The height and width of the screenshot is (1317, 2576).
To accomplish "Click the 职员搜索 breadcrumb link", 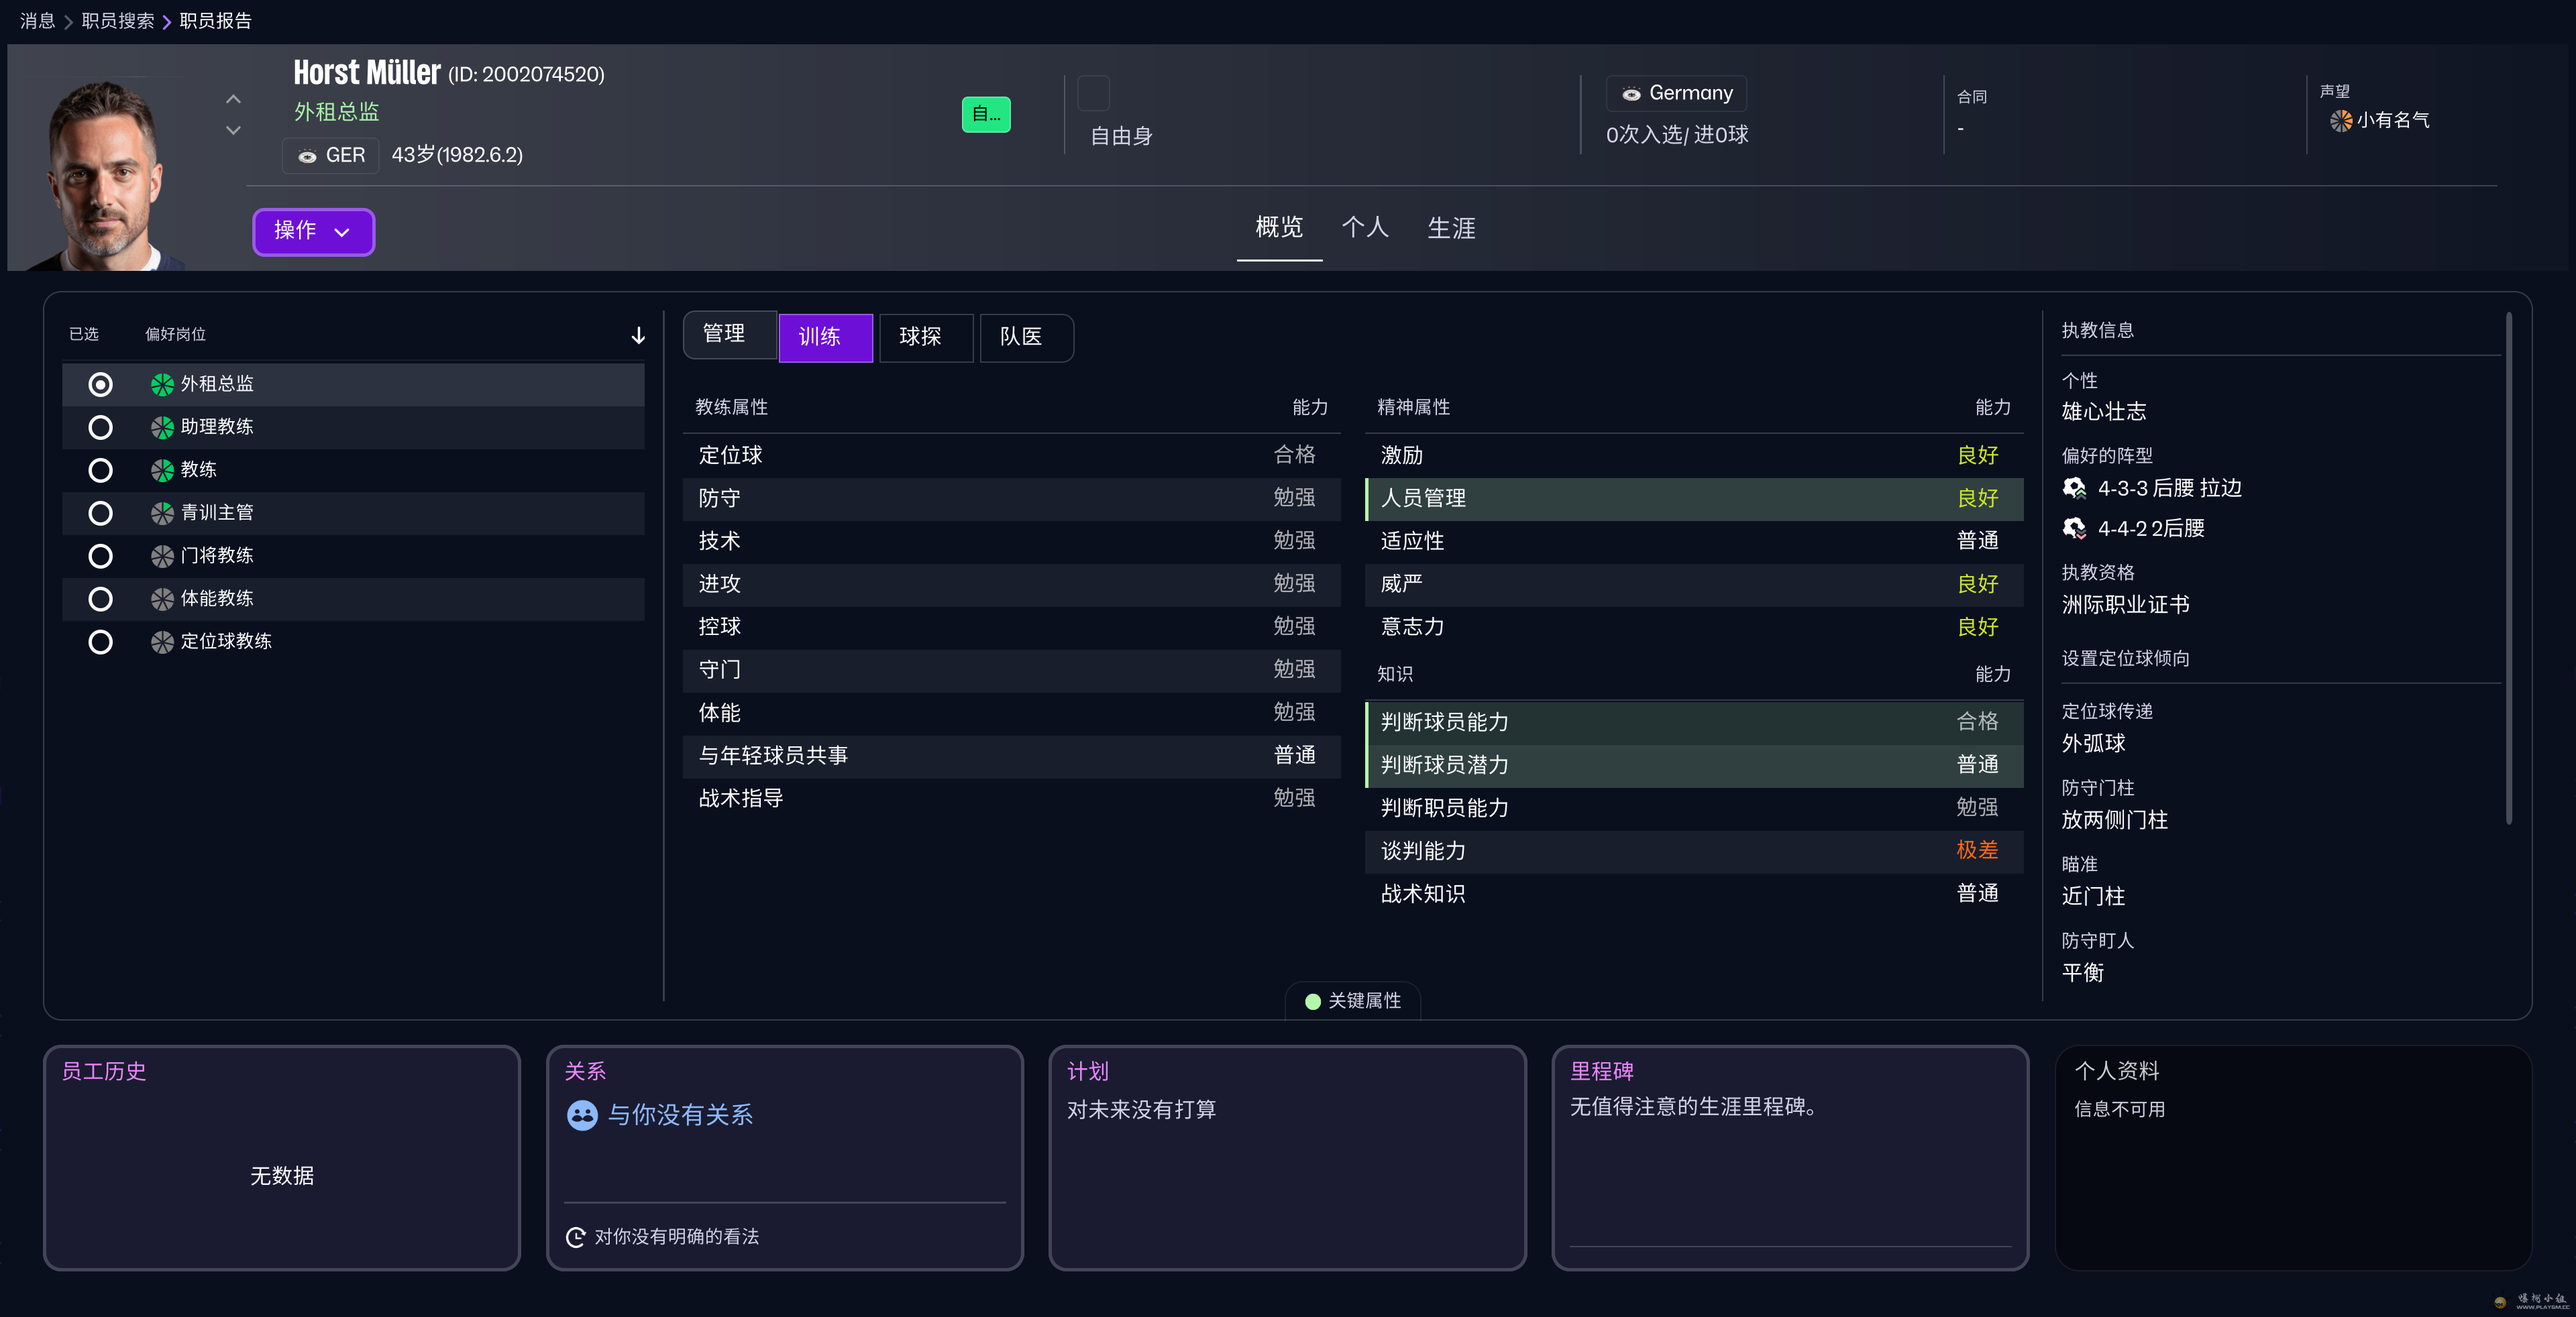I will click(118, 21).
